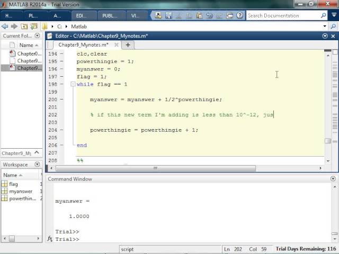Sort Current Folder by Name column header
This screenshot has height=254, width=339.
tap(26, 45)
